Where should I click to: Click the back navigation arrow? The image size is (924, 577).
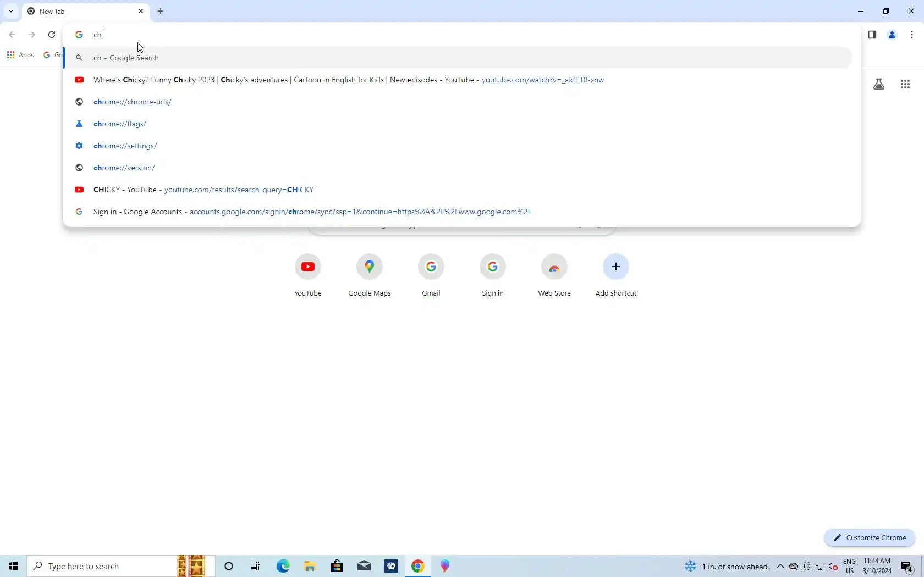12,35
